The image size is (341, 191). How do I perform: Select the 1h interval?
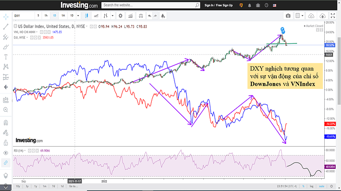click(46, 16)
